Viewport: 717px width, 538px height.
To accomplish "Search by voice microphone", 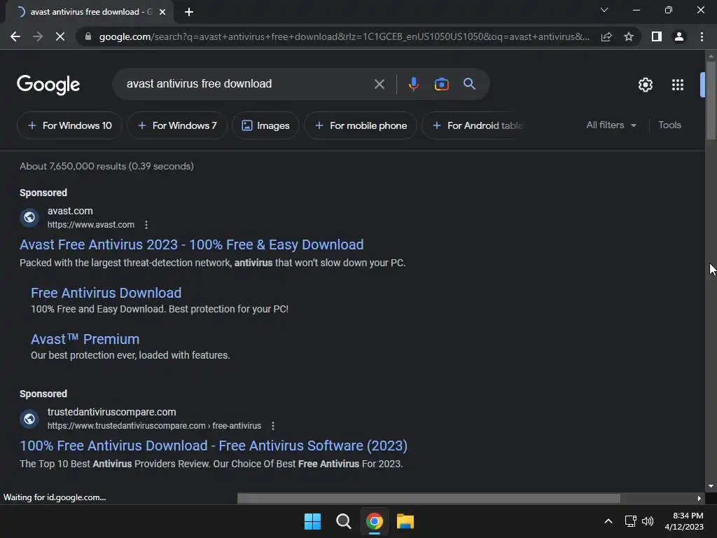I will (x=413, y=84).
